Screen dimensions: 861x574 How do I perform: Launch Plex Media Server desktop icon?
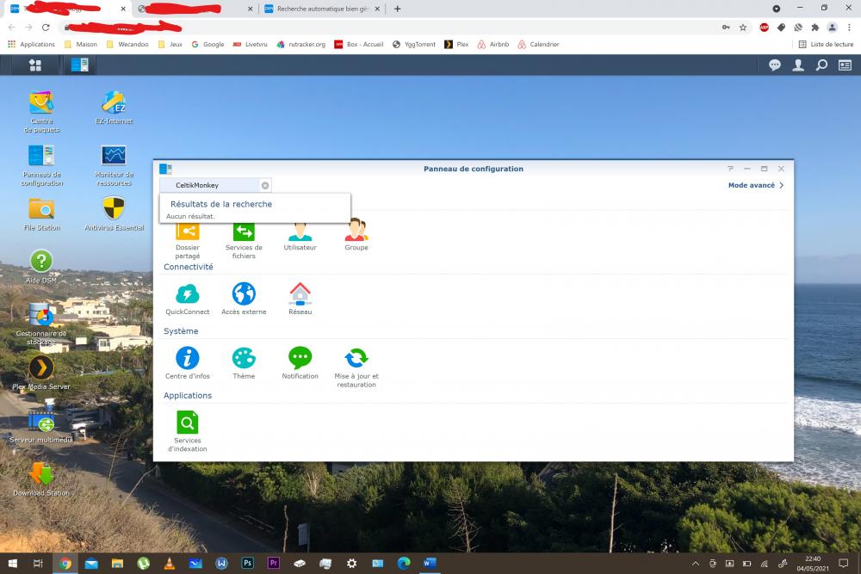click(x=41, y=373)
